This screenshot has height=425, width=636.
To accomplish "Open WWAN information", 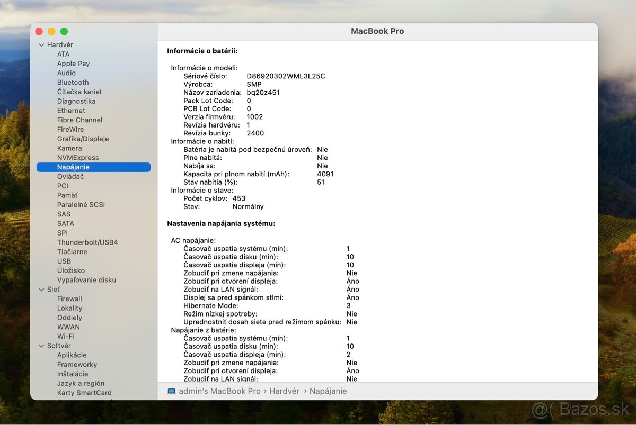I will 68,327.
